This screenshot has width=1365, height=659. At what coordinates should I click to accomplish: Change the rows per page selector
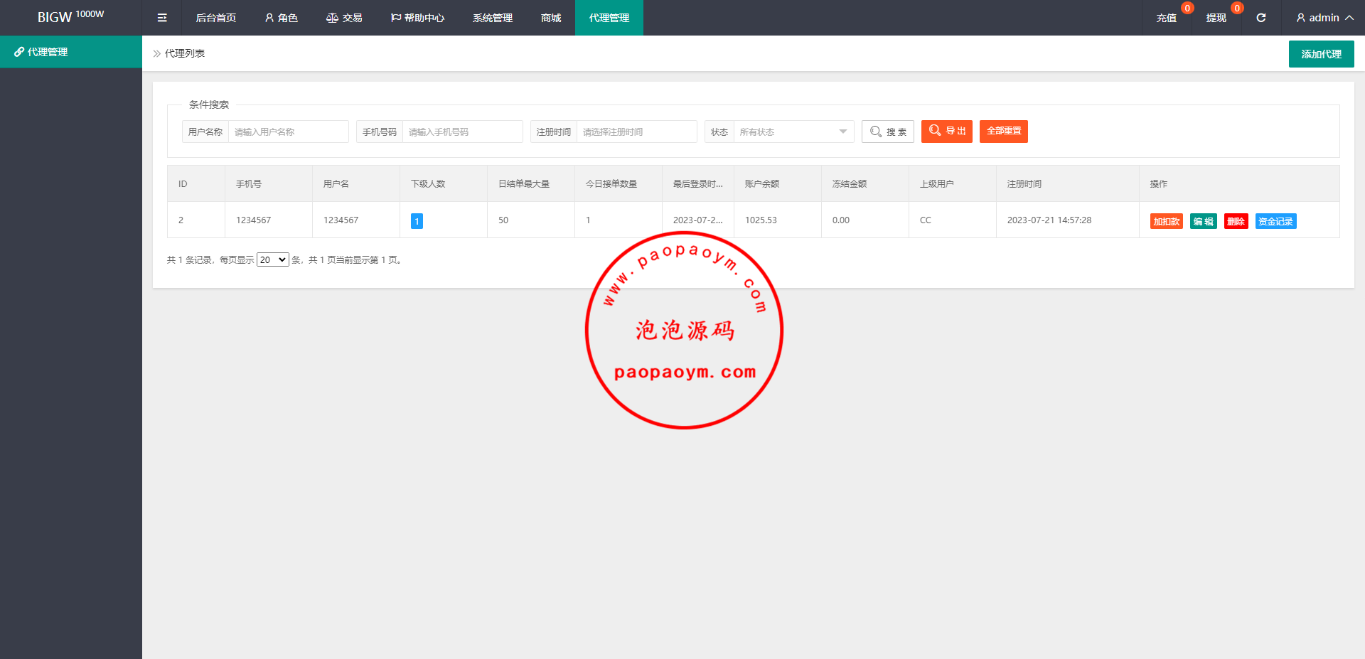pos(272,260)
